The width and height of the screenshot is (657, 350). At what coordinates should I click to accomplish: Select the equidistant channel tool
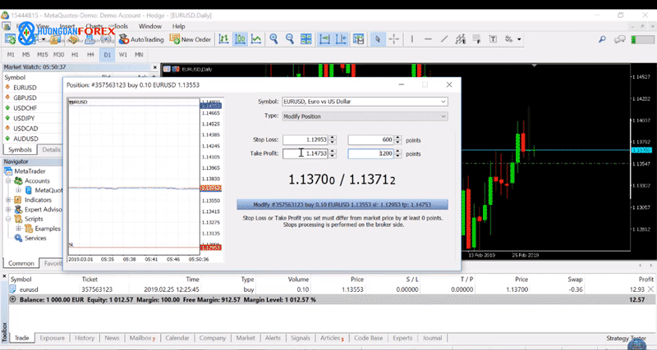tap(461, 39)
